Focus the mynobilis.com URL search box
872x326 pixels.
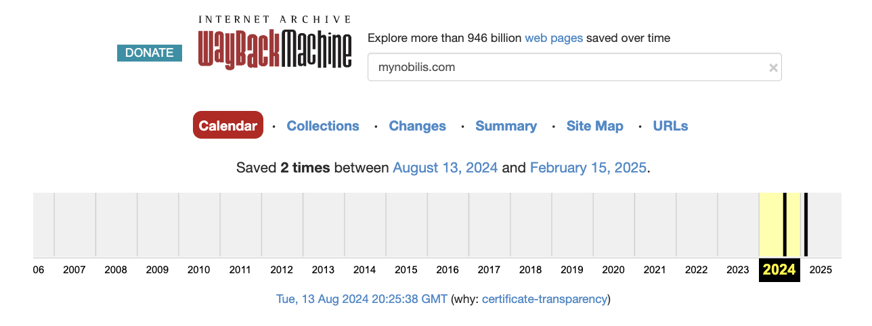574,67
